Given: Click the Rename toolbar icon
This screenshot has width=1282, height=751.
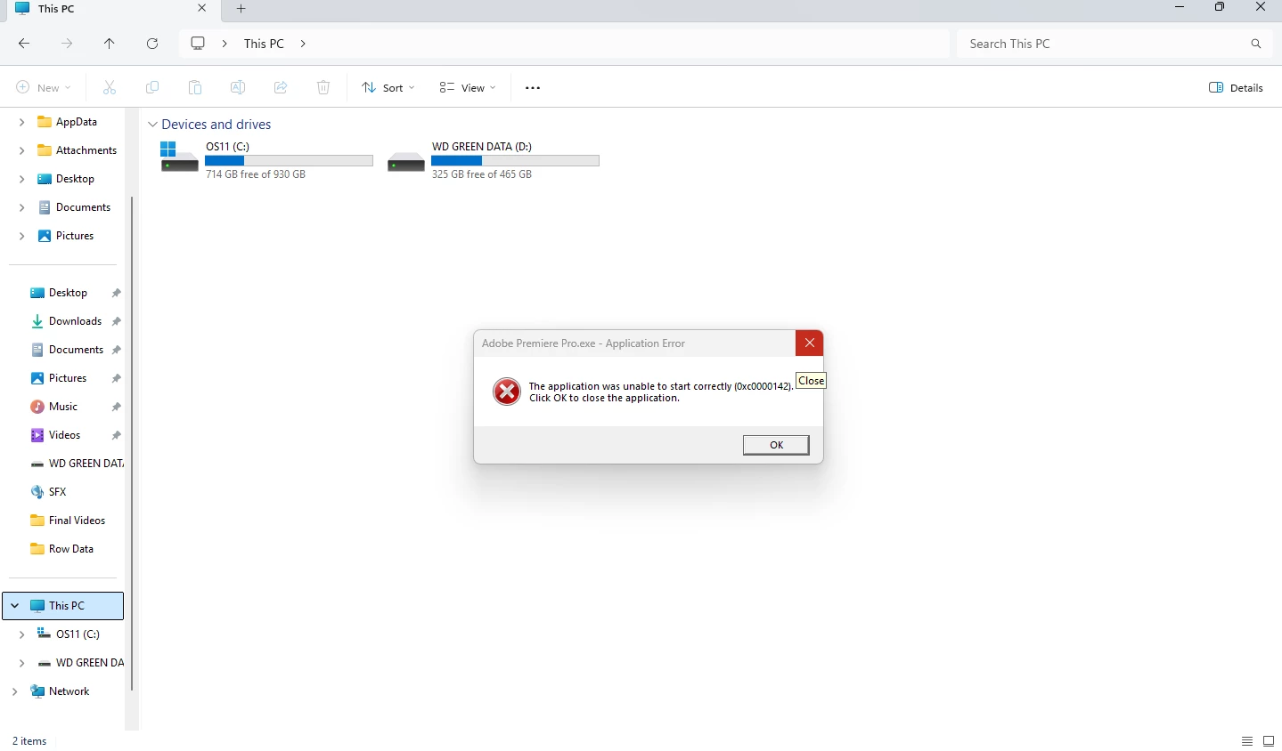Looking at the screenshot, I should point(238,87).
